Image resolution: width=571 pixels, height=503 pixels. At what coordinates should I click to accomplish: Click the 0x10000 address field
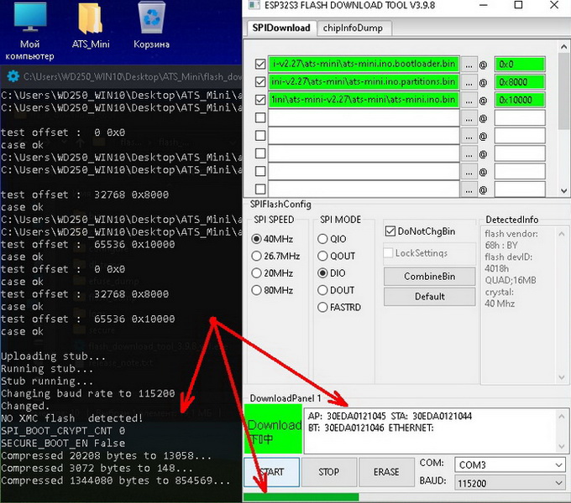pyautogui.click(x=520, y=100)
